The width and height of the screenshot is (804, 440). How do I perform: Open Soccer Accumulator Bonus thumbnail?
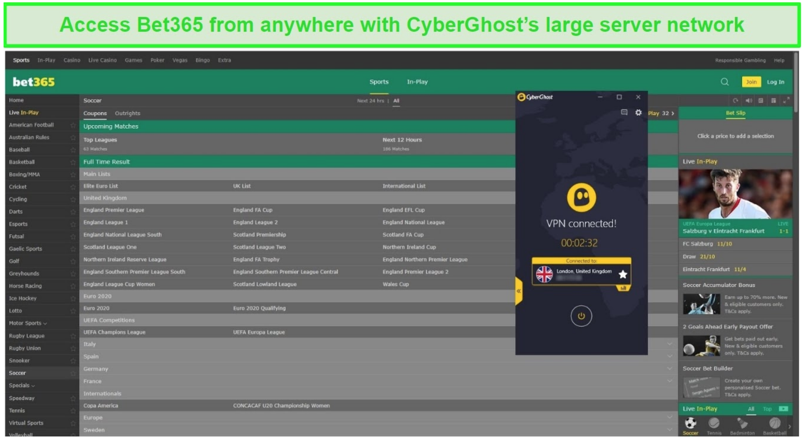[701, 304]
